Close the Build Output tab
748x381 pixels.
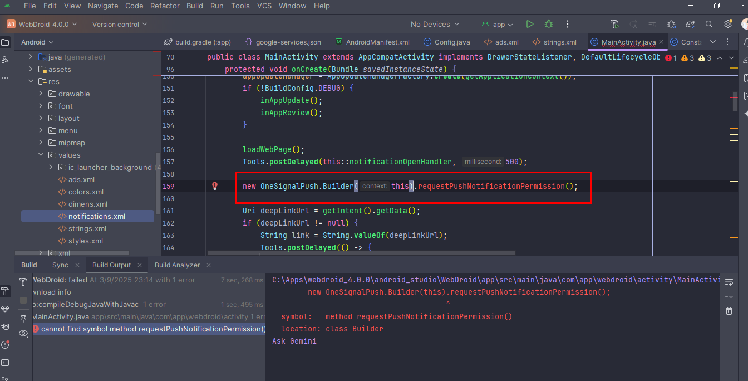139,265
